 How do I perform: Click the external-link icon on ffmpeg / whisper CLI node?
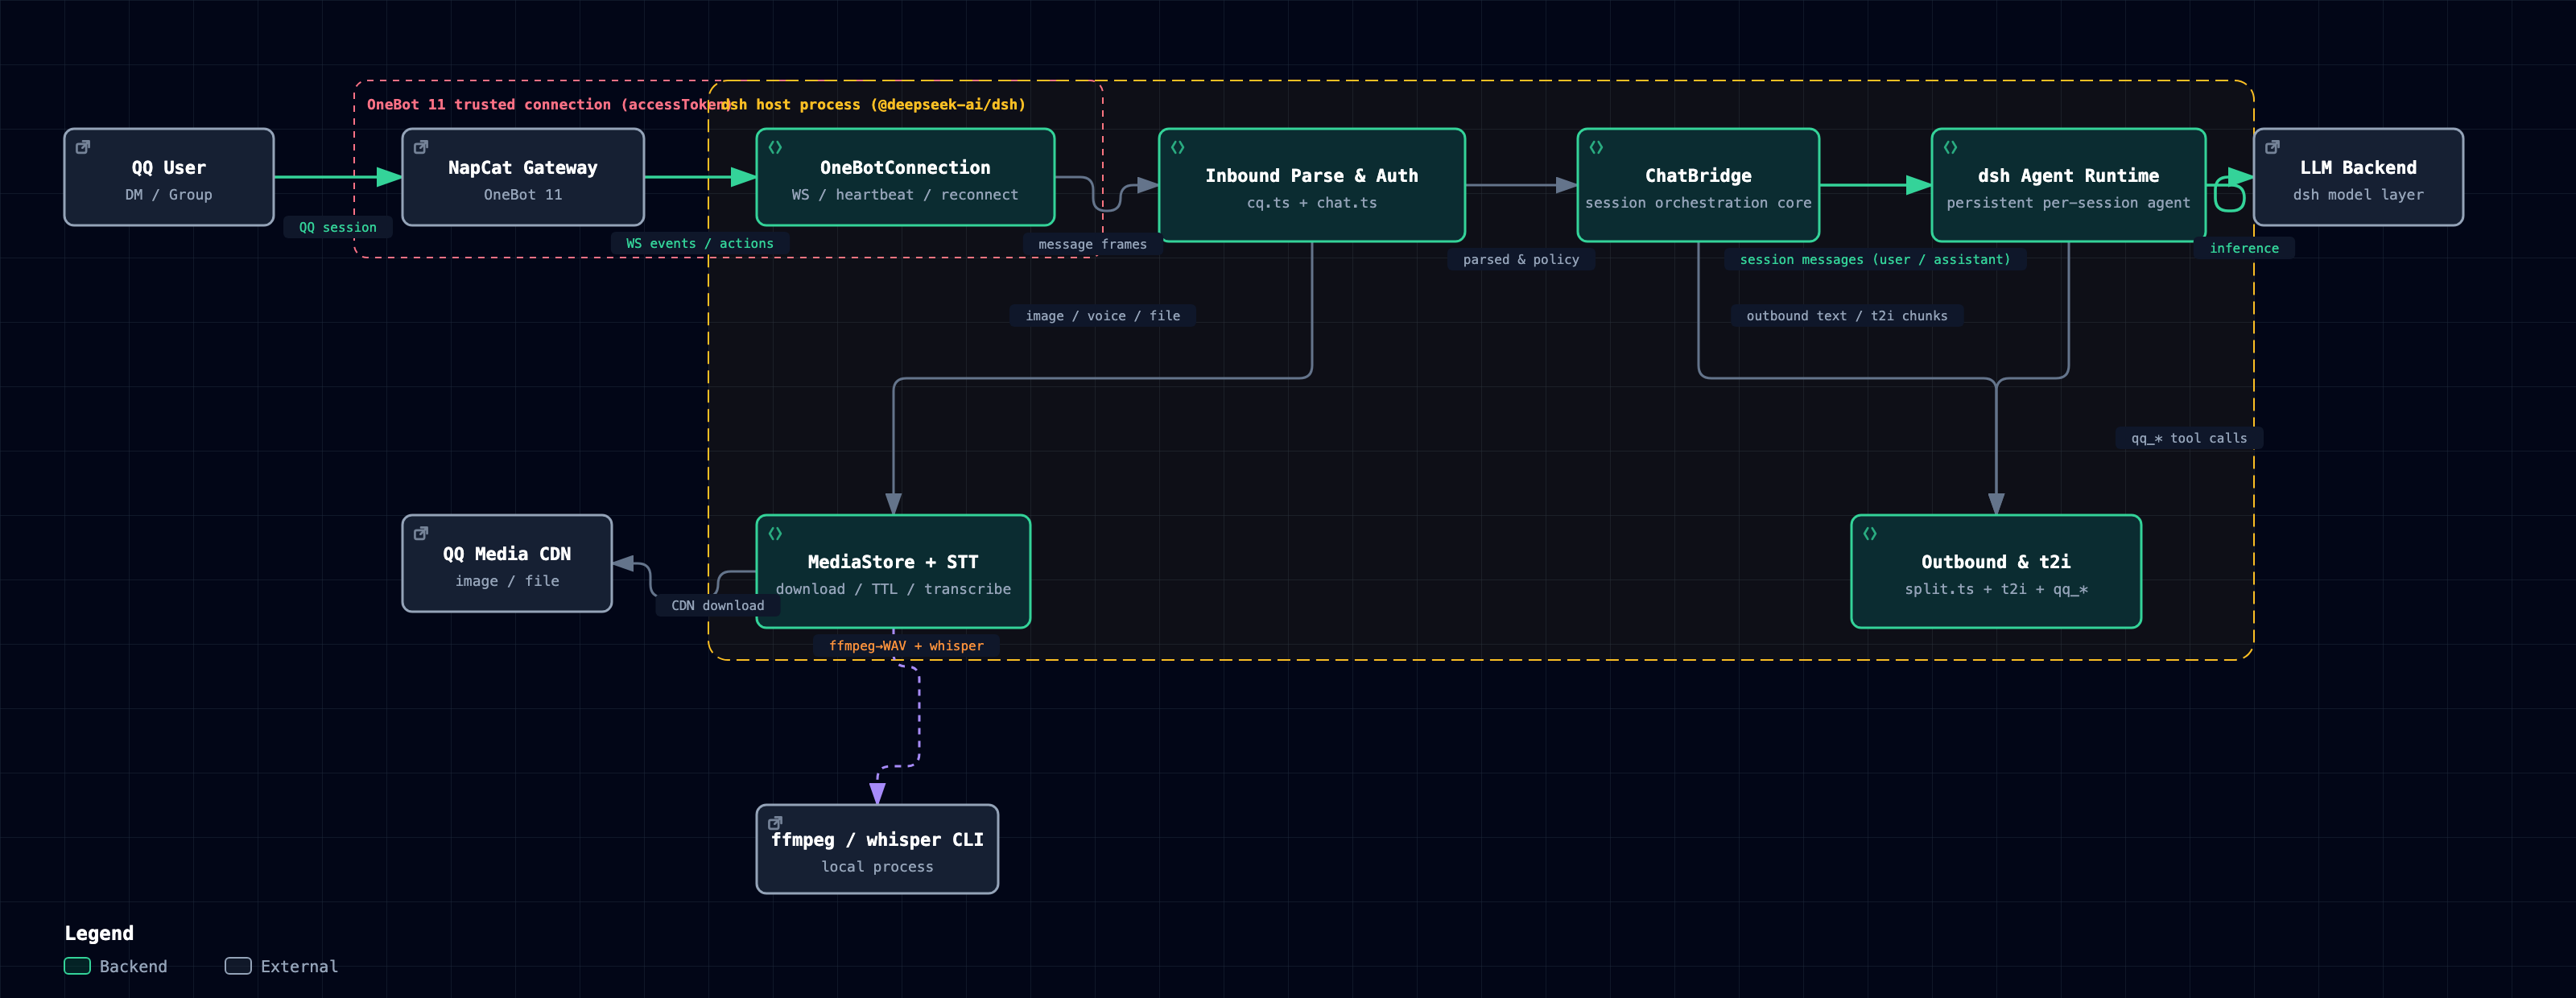coord(775,823)
